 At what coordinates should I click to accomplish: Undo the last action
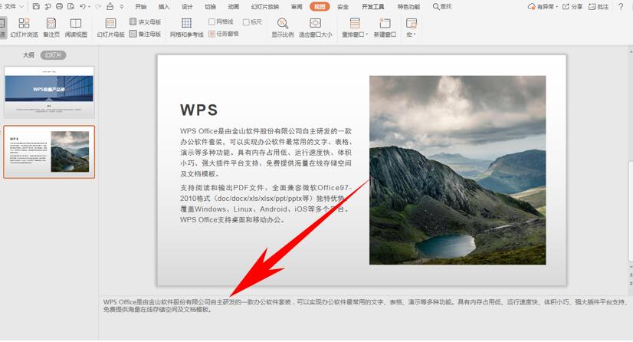(x=82, y=6)
